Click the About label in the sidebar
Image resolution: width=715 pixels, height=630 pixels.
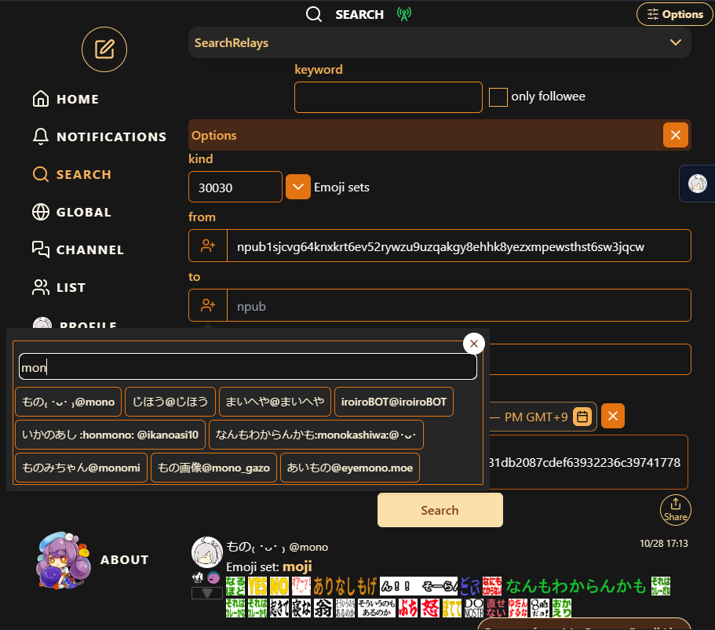(125, 560)
